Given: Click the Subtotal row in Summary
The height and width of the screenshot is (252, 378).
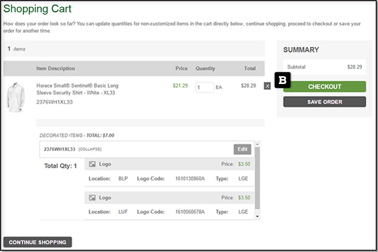Looking at the screenshot, I should point(324,67).
